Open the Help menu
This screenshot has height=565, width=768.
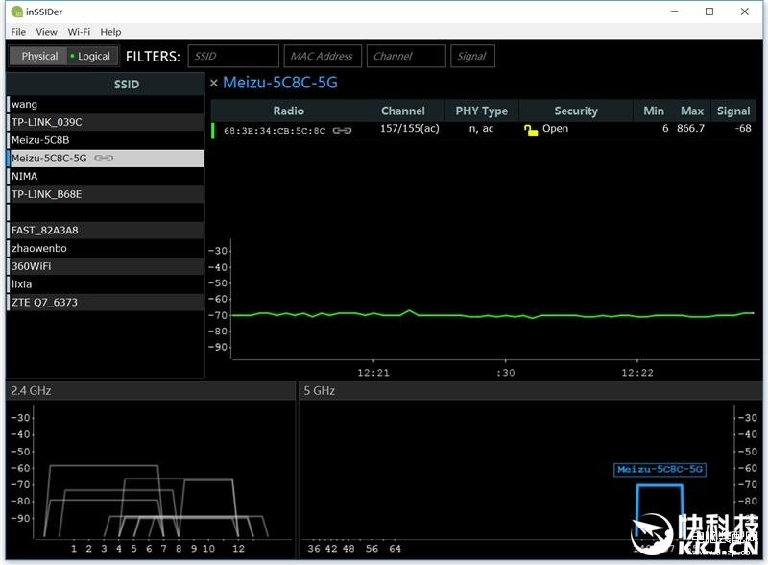coord(110,32)
